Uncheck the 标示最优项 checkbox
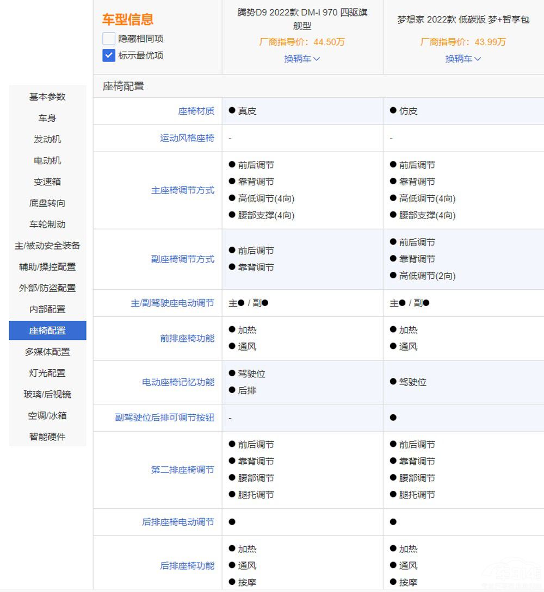Image resolution: width=544 pixels, height=592 pixels. click(109, 55)
